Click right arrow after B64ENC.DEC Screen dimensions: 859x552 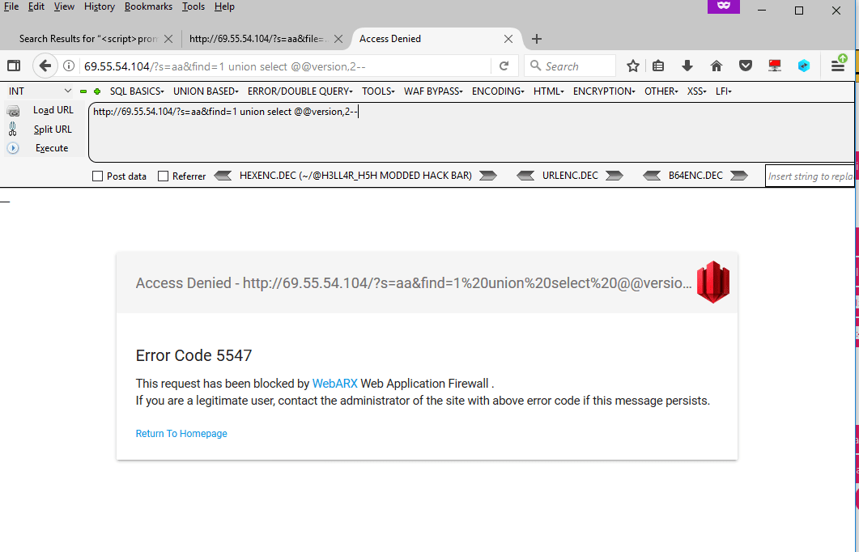coord(739,176)
